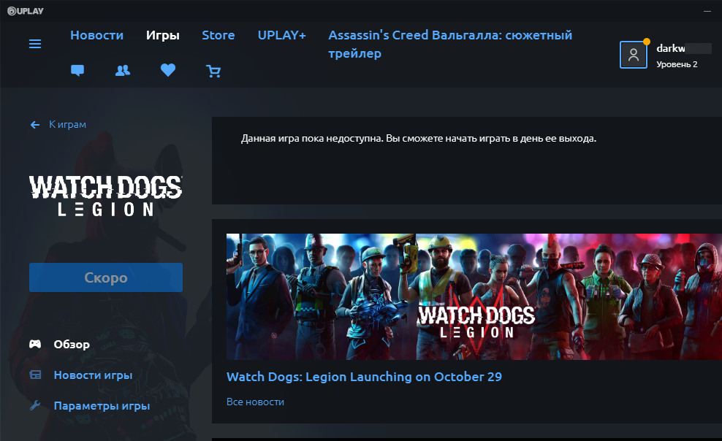
Task: Click the Скоро button
Action: coord(105,277)
